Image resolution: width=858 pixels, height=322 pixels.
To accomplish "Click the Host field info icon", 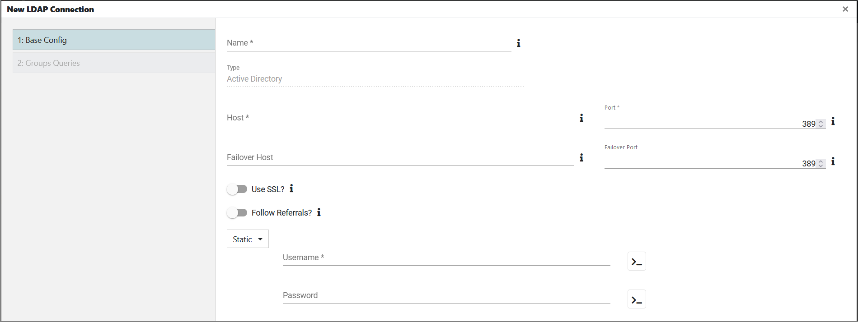I will [x=581, y=118].
